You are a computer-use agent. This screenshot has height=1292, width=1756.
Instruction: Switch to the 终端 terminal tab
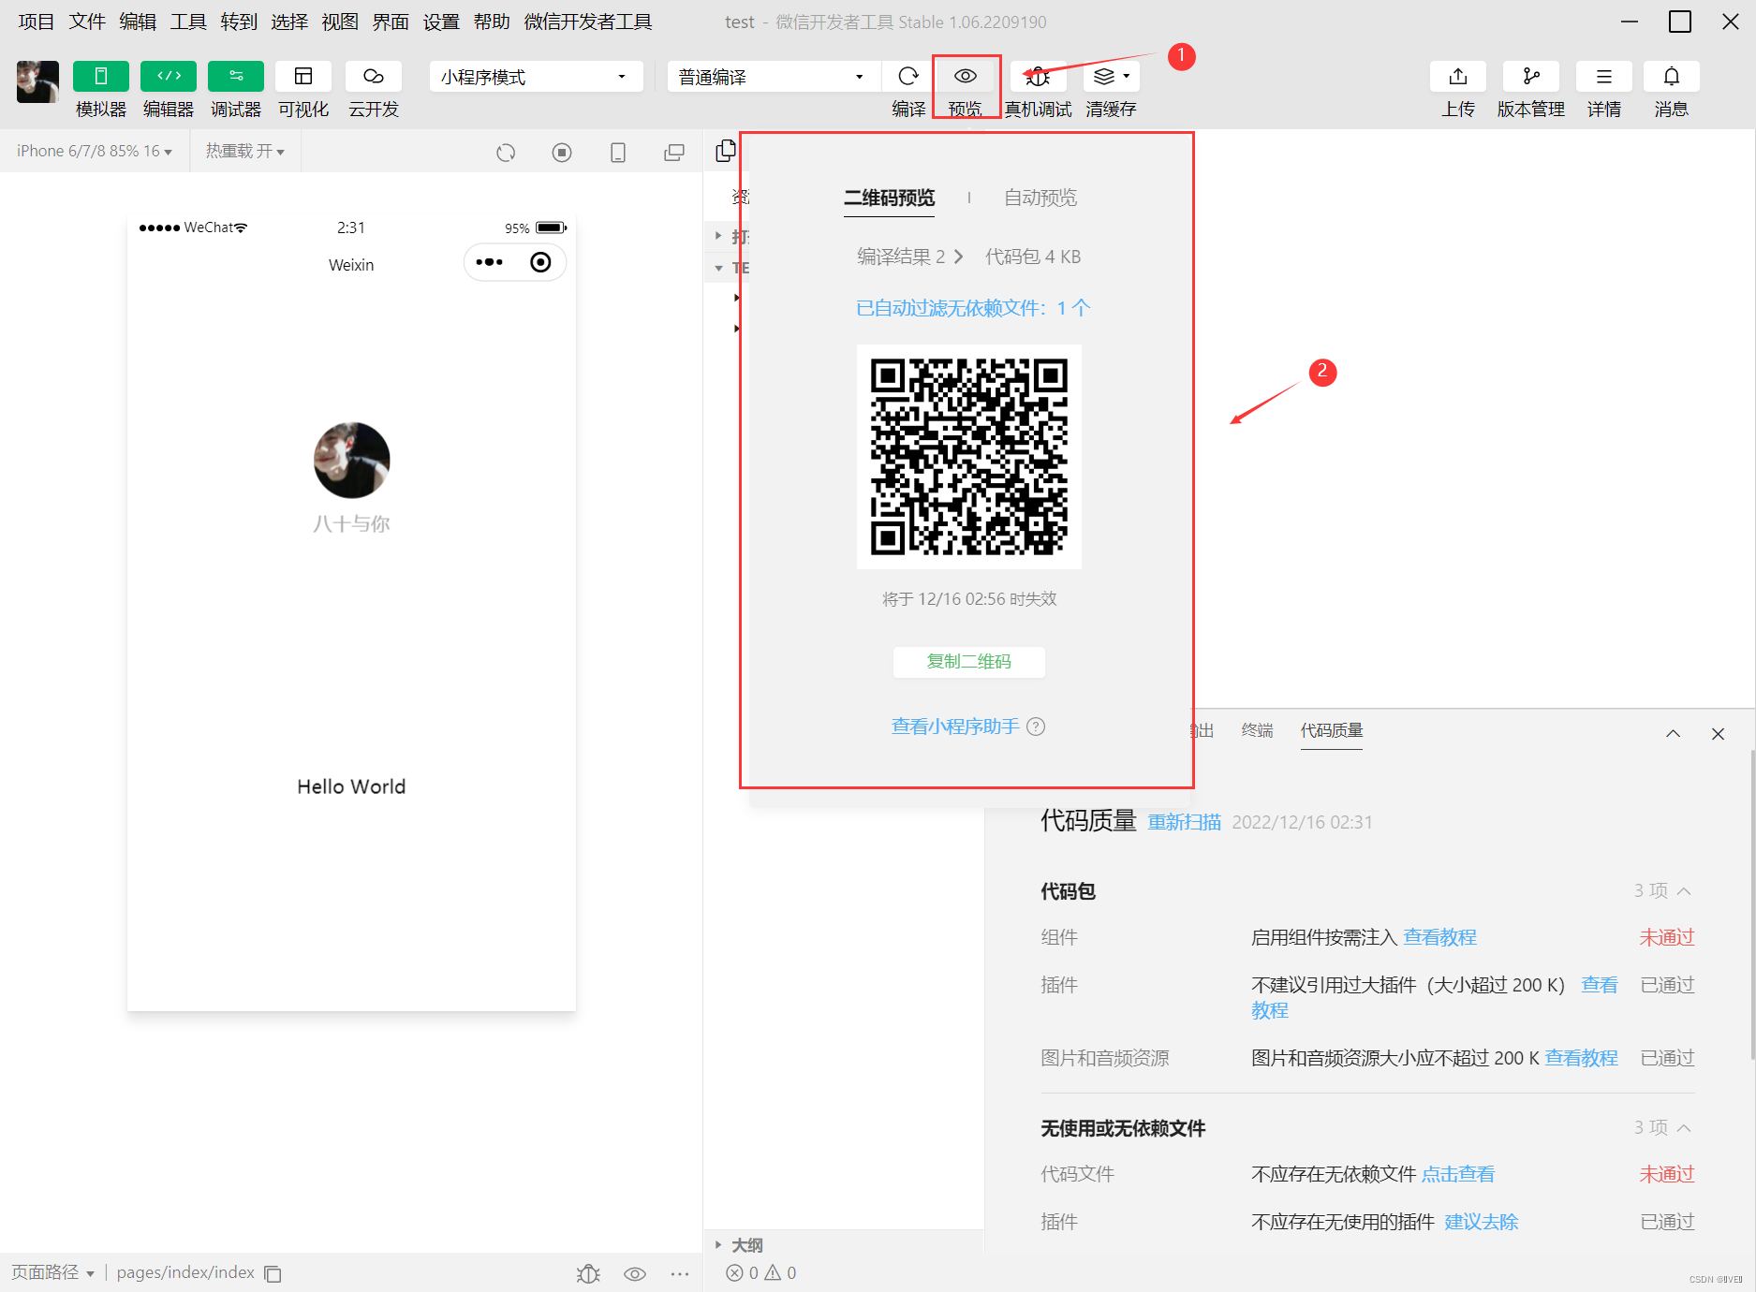[1257, 730]
